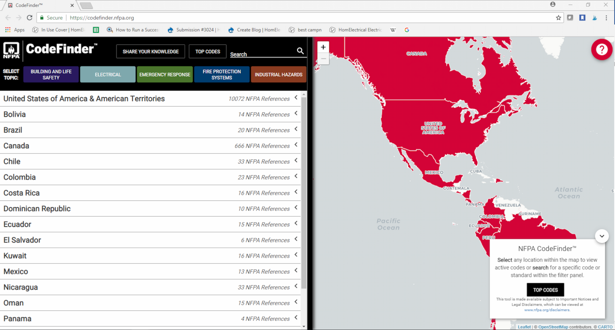Click the scrollbar down arrow of country list
615x330 pixels.
[x=304, y=326]
